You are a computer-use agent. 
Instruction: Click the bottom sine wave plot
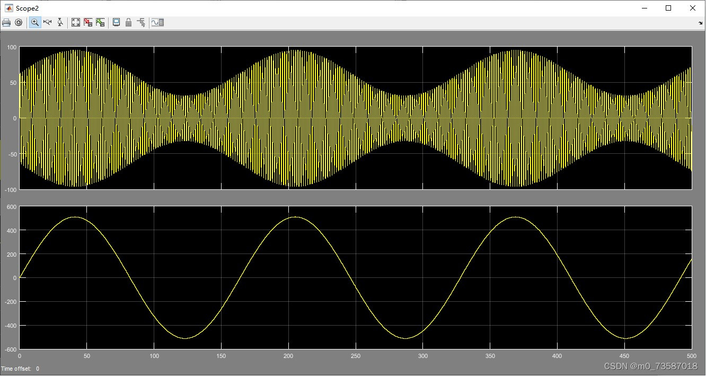[356, 277]
